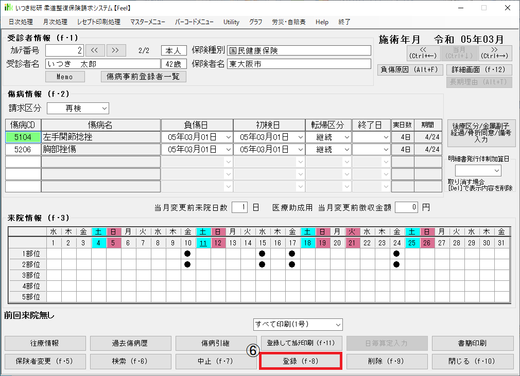Go to next patient chart with >> button
This screenshot has width=520, height=376.
(x=116, y=50)
